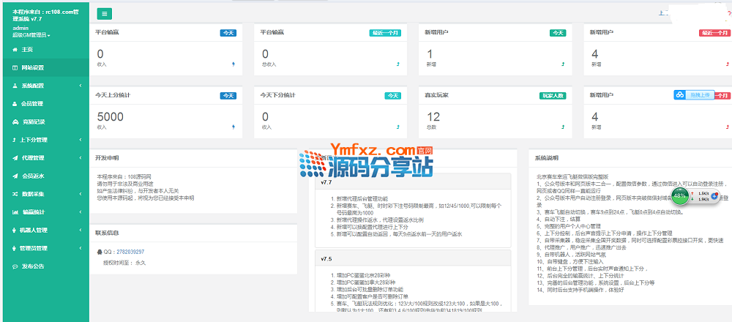Click the bolt icon in 今天上分统计 card
Viewport: 732px width, 322px height.
(234, 127)
